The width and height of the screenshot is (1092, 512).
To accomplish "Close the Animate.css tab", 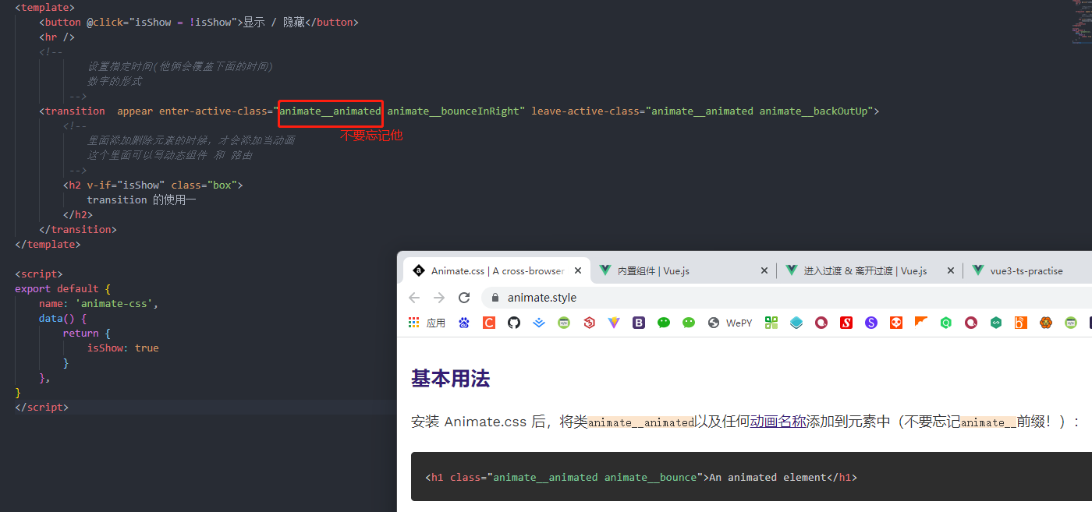I will (x=578, y=270).
